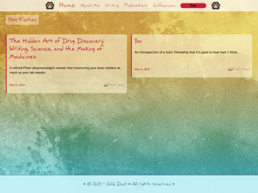Click the left paw print icon
The height and width of the screenshot is (193, 258).
[x=50, y=6]
